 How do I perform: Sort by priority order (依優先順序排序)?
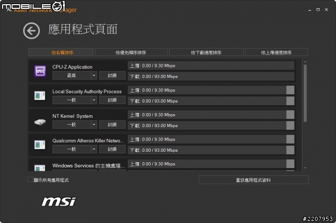(x=131, y=52)
